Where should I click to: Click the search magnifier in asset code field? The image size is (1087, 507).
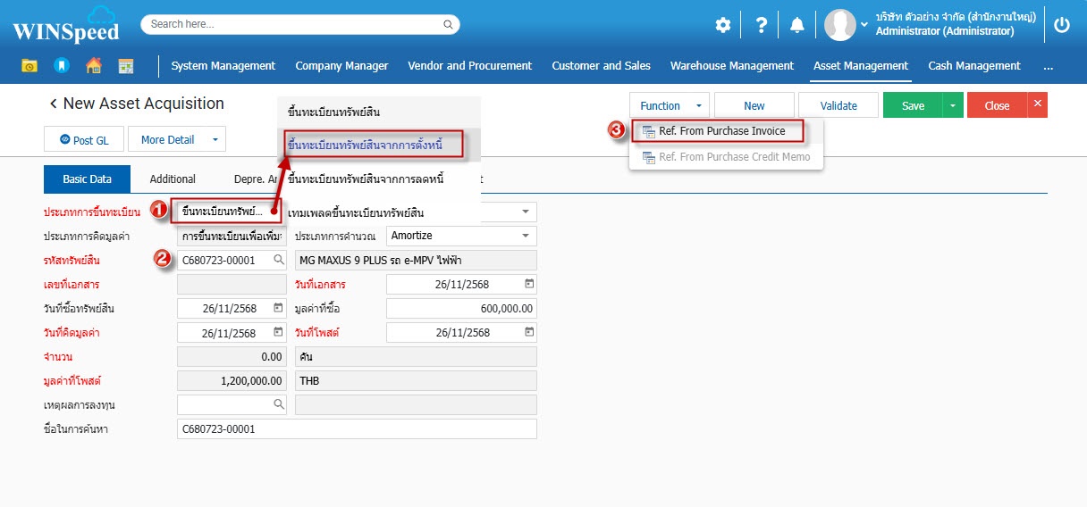coord(278,260)
